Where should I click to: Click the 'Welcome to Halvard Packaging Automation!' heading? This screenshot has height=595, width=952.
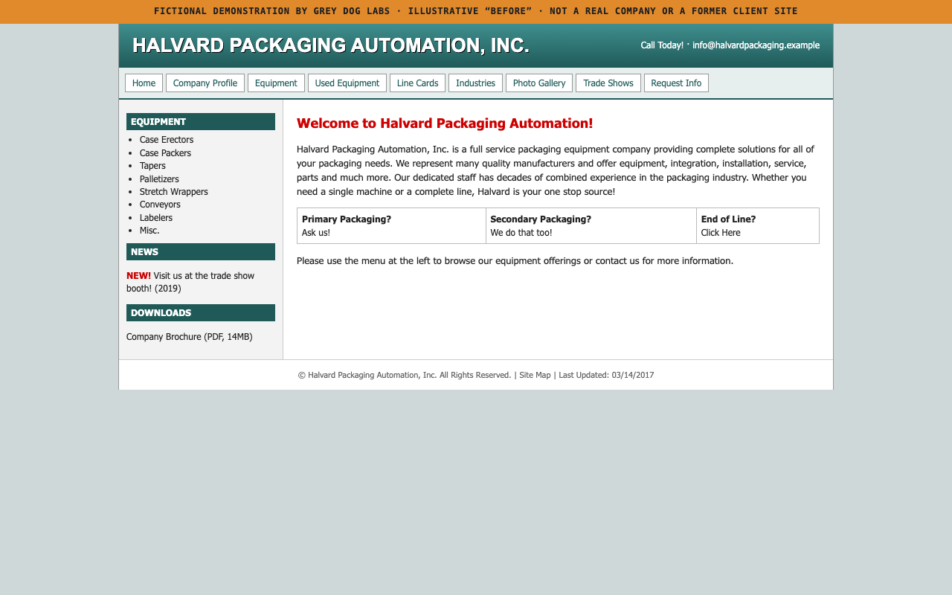click(445, 123)
